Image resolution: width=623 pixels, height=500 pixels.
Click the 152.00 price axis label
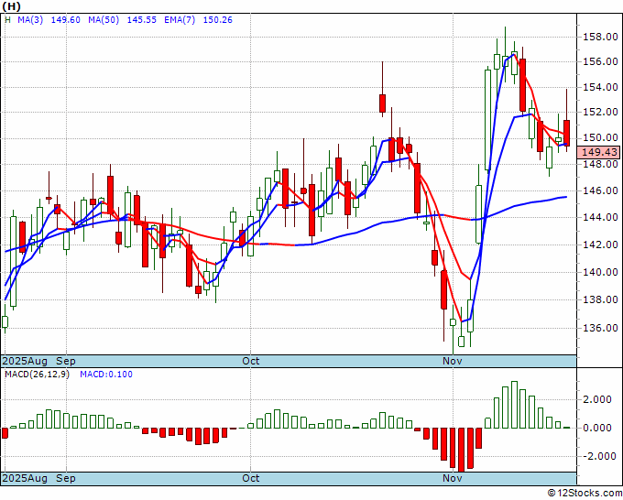coord(600,112)
